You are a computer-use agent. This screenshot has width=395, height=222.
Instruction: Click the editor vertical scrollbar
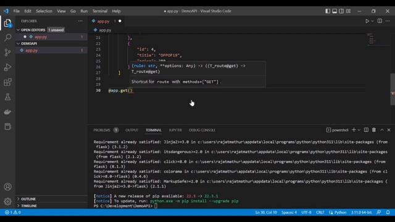[393, 89]
